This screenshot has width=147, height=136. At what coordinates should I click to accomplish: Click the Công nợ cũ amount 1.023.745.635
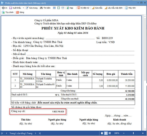(x=58, y=112)
